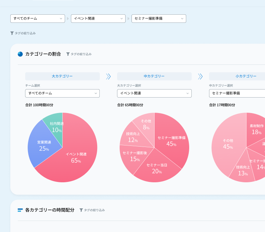
Task: Click the イベント関連 65% pie slice
Action: [76, 157]
